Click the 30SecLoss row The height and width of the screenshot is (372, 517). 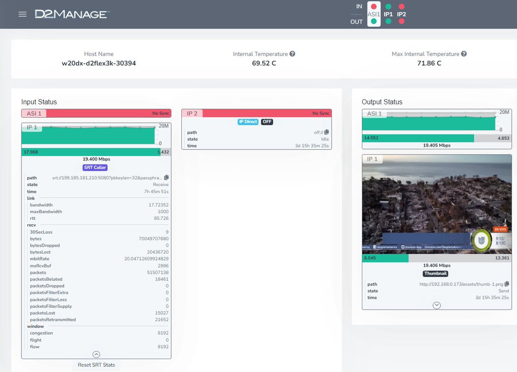(99, 232)
